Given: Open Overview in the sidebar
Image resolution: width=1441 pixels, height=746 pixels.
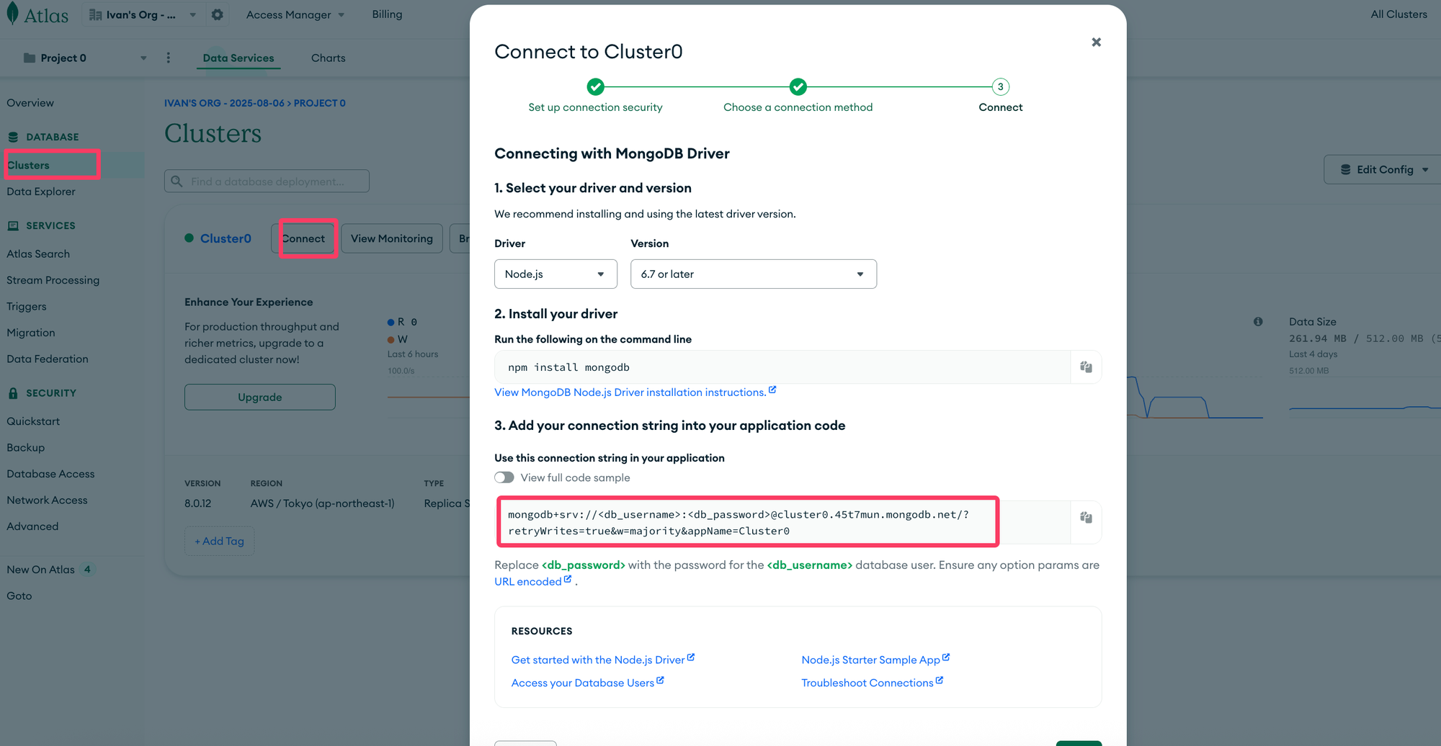Looking at the screenshot, I should coord(30,103).
